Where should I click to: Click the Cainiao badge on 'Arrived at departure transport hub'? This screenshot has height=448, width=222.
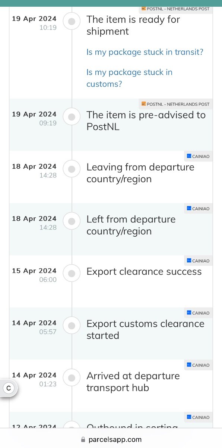(x=198, y=365)
